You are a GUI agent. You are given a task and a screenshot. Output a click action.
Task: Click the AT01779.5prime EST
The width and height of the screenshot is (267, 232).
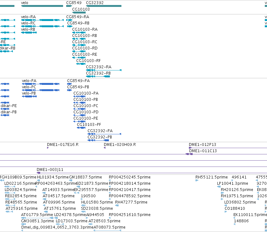(37, 218)
